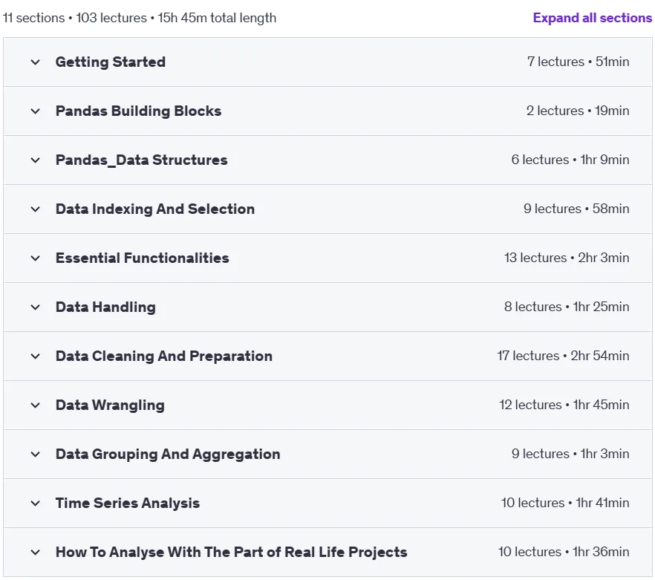Open the Data Wrangling section title

point(110,405)
